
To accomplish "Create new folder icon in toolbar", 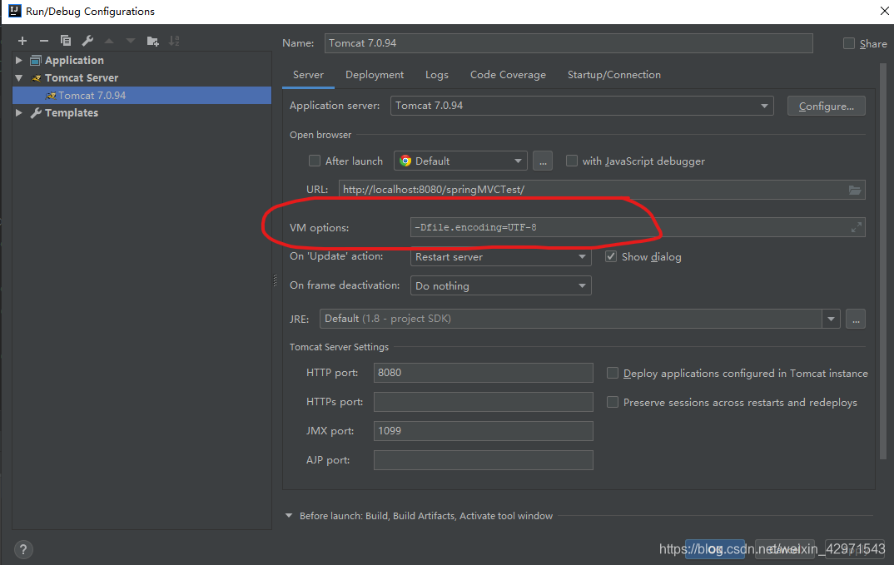I will click(153, 41).
